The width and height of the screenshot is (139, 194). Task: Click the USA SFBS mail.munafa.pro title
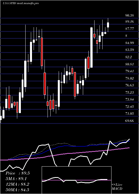coord(21,3)
